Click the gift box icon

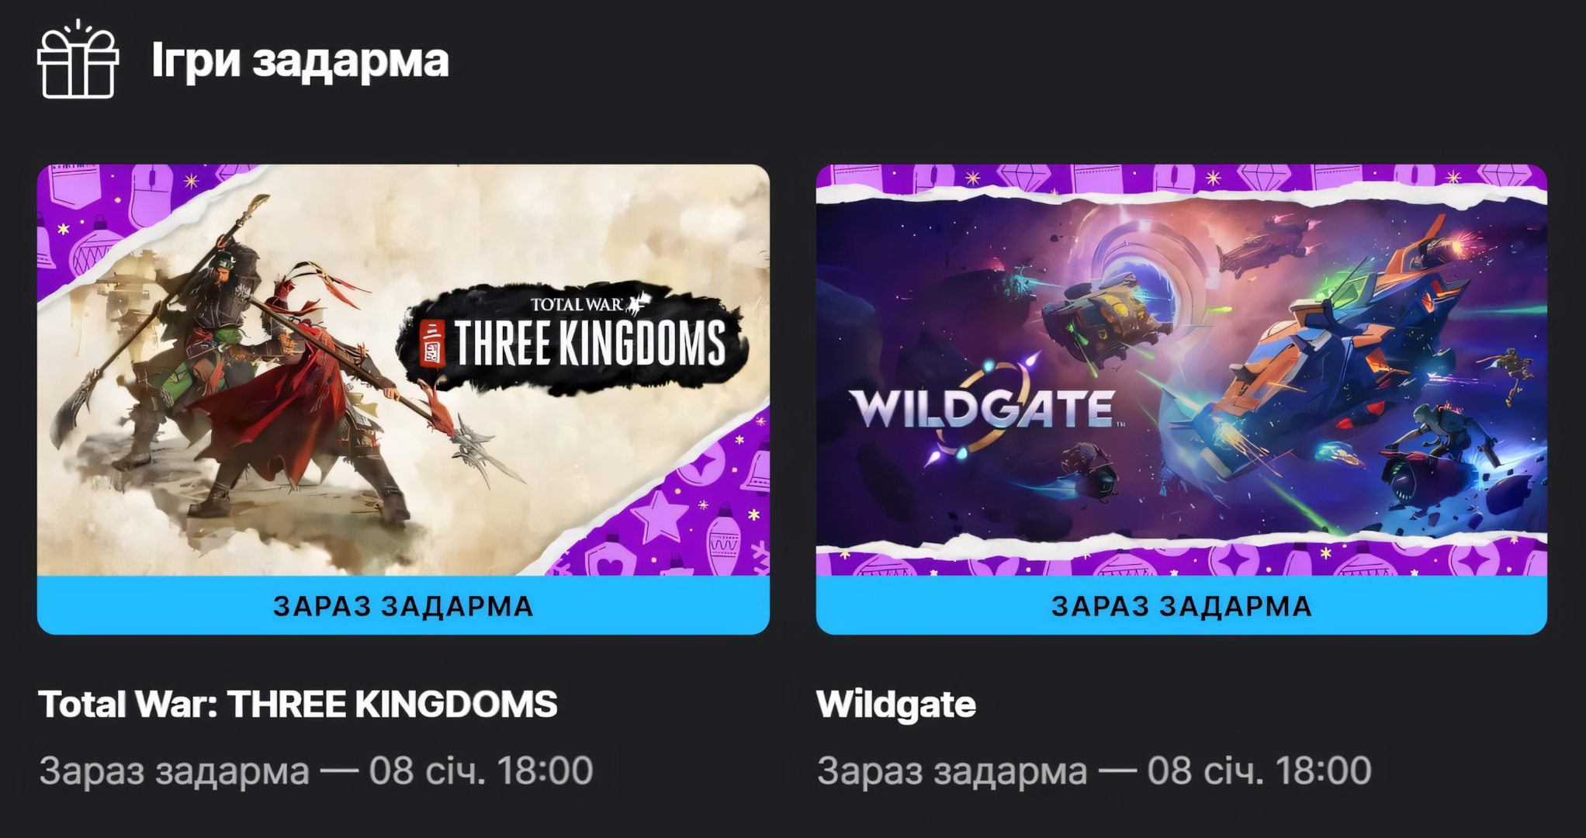78,59
